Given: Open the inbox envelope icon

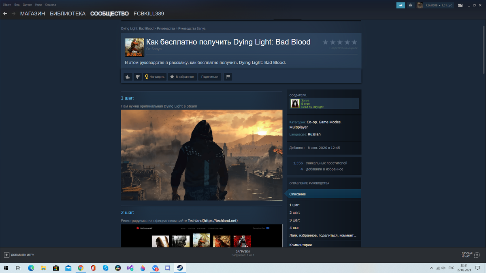Looking at the screenshot, I should 411,5.
